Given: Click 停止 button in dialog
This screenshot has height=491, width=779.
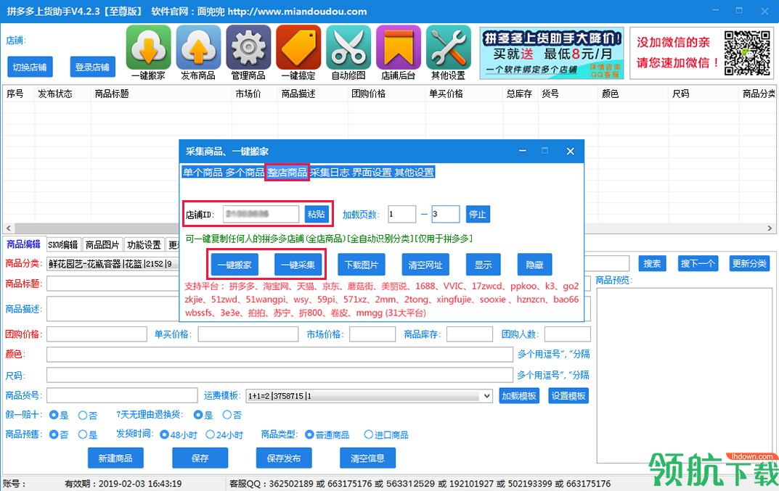Looking at the screenshot, I should coord(478,214).
